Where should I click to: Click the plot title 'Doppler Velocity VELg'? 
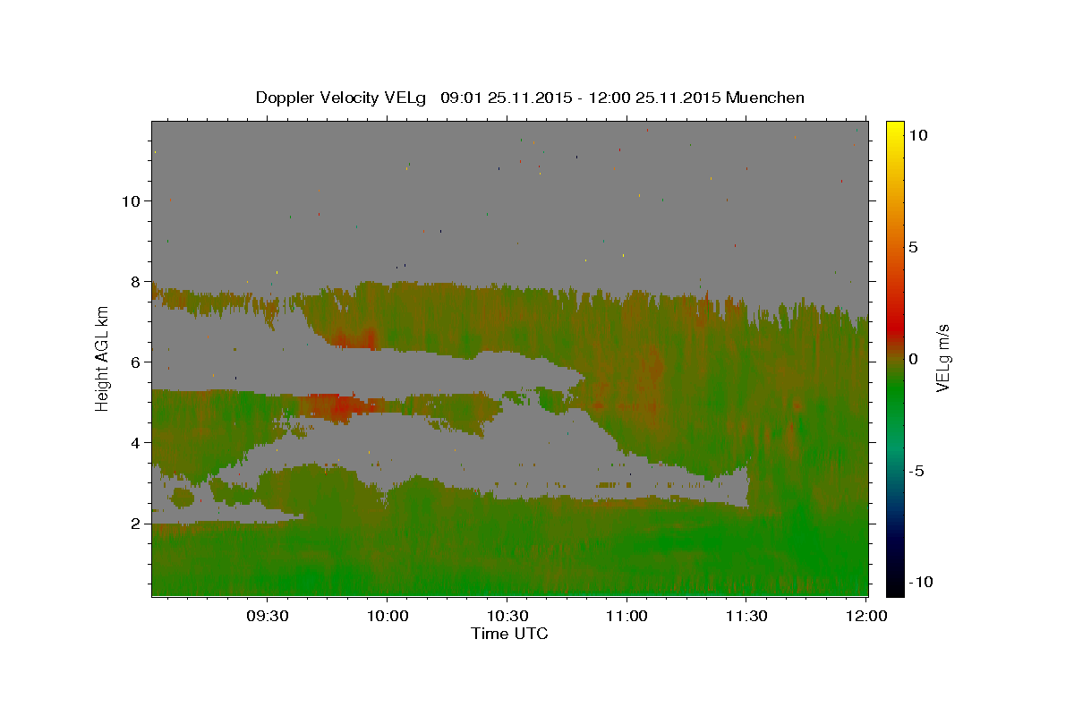(x=341, y=98)
